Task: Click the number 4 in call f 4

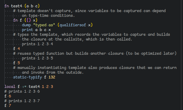Action: tap(19, 49)
